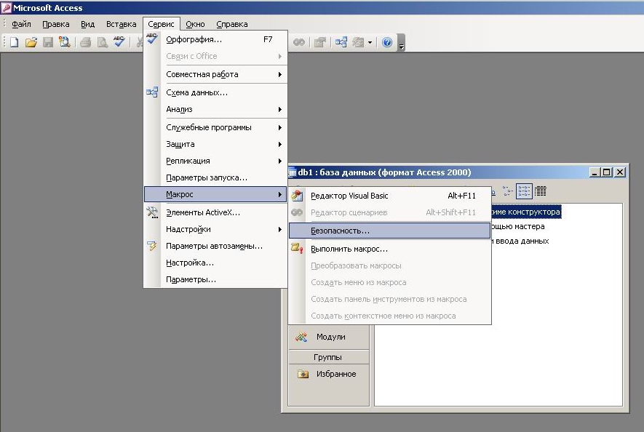The width and height of the screenshot is (644, 432).
Task: Click the New Object toolbar icon
Action: coord(358,42)
